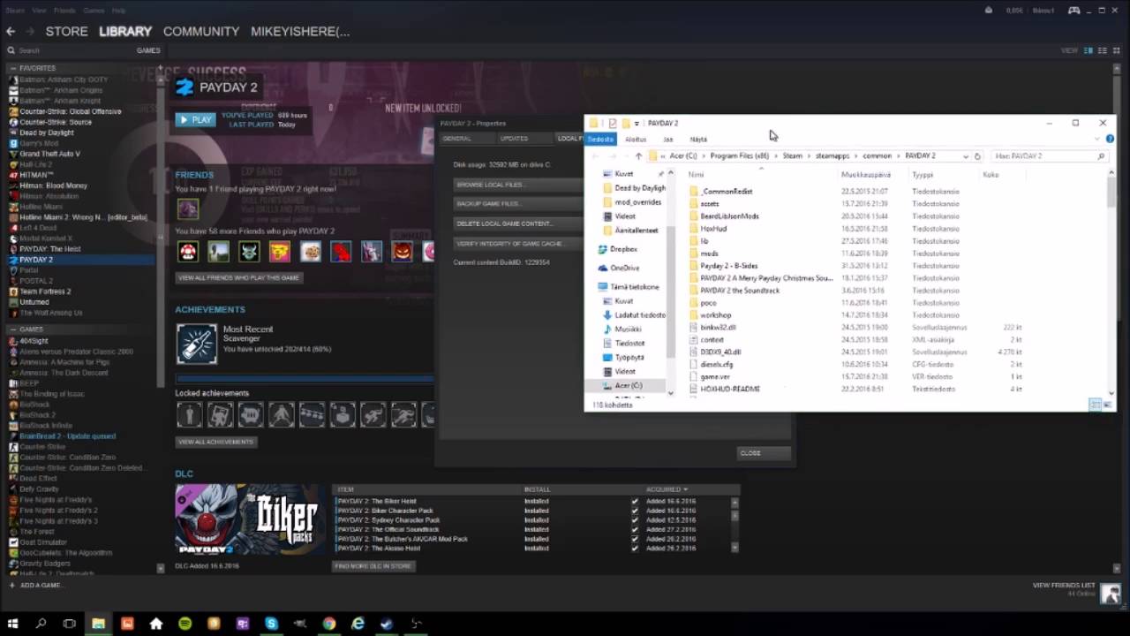
Task: Toggle checkbox for PAYDAY 2: The Biker Heist
Action: tap(634, 501)
